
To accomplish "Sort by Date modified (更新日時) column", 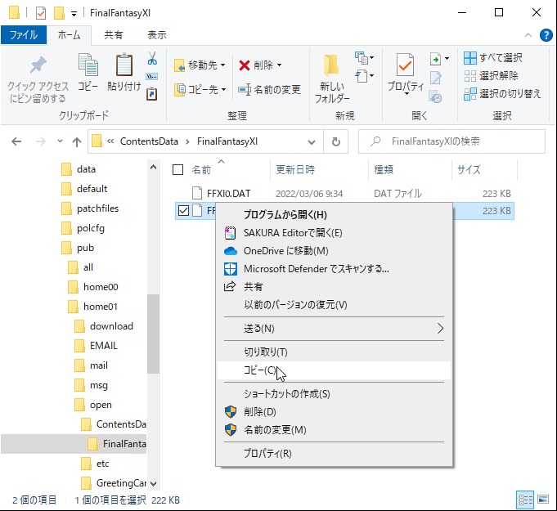I will pos(295,170).
